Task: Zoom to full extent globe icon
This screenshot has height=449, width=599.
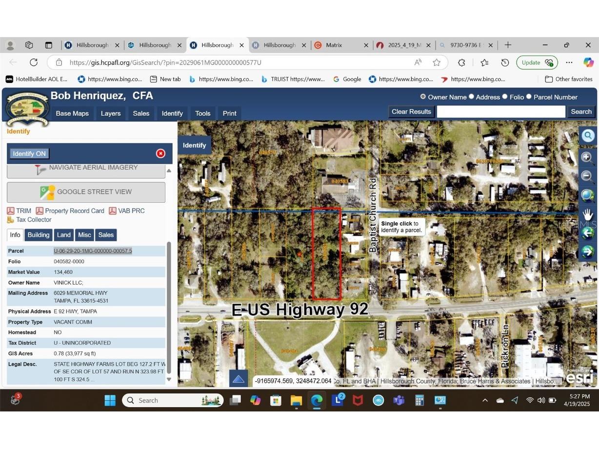Action: (x=587, y=195)
